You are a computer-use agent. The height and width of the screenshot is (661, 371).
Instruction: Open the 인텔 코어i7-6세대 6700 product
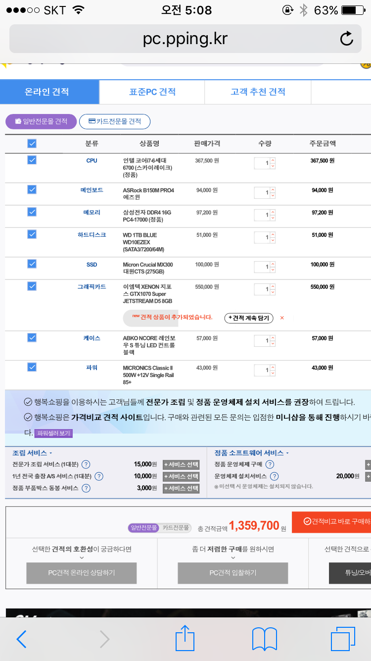click(147, 167)
